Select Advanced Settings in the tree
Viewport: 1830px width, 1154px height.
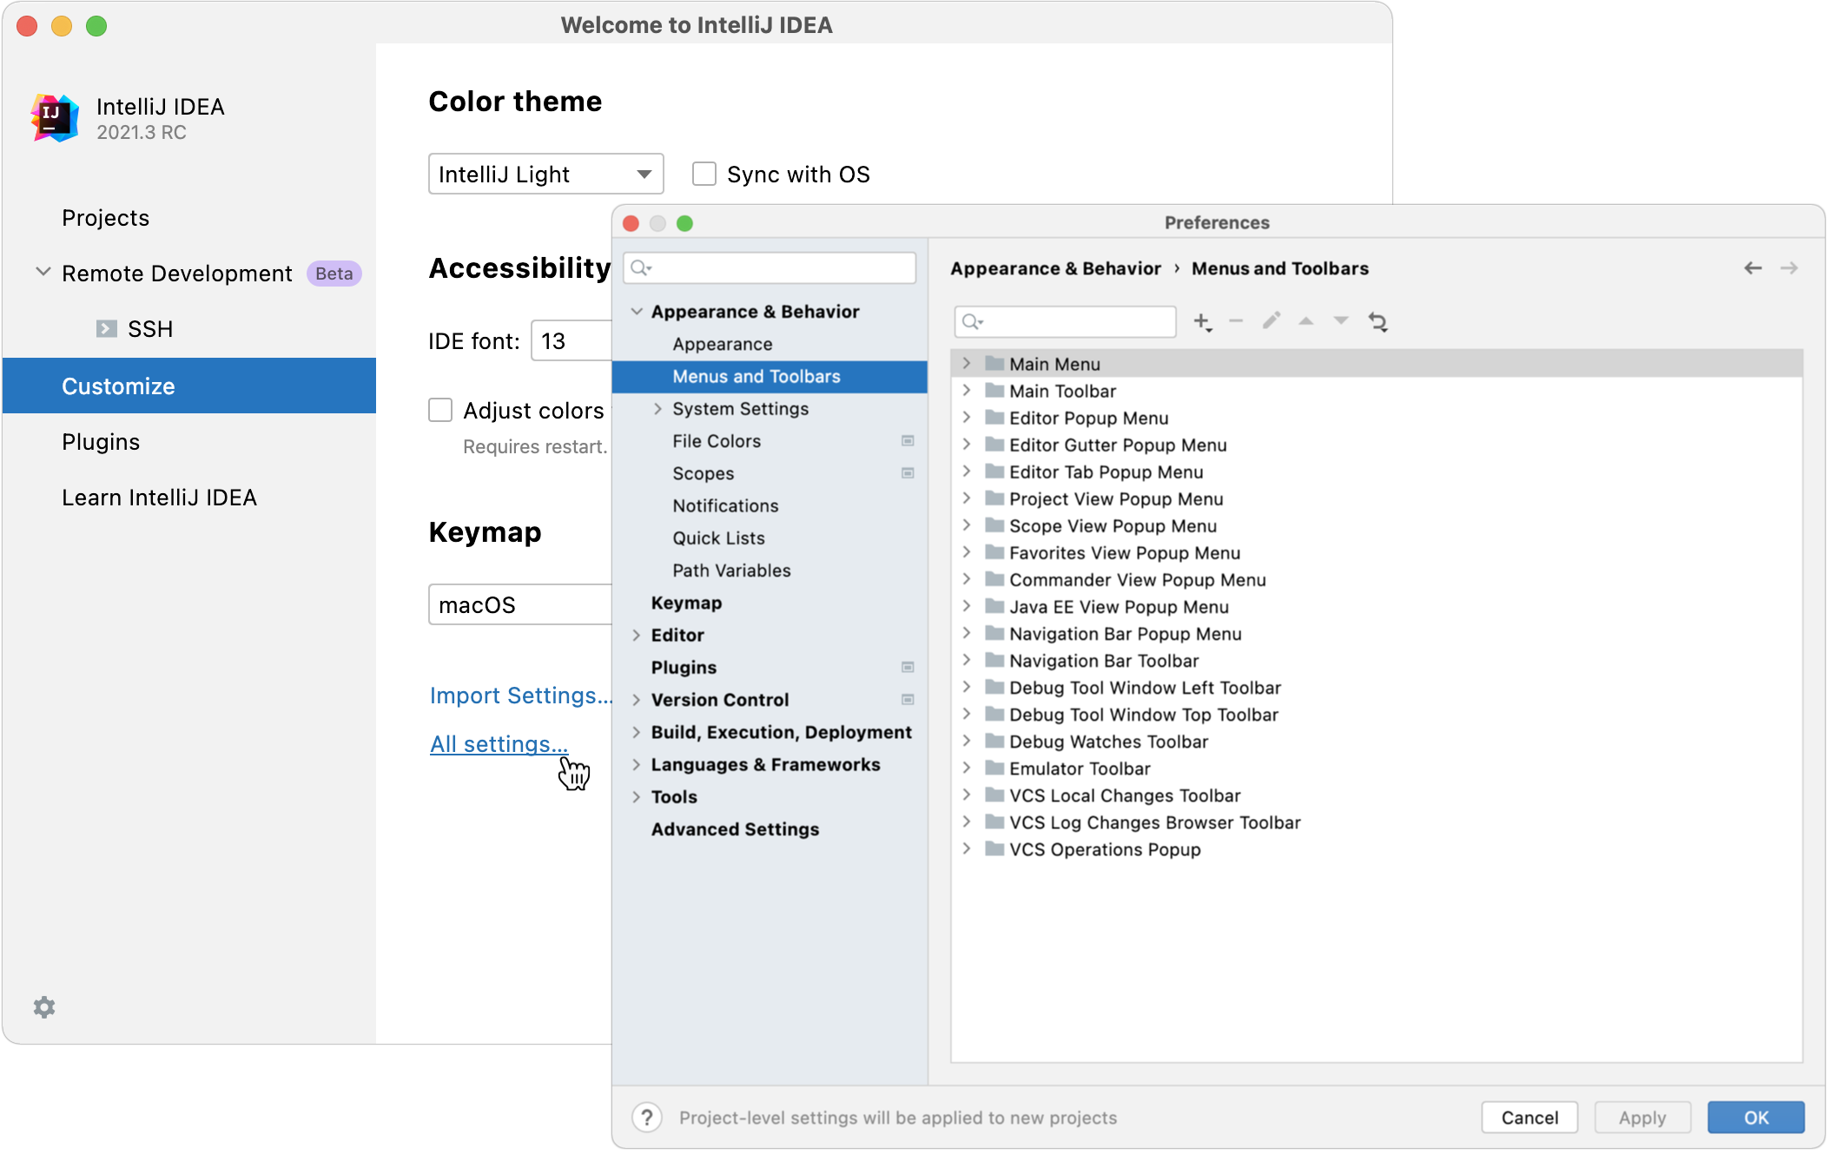pos(770,829)
